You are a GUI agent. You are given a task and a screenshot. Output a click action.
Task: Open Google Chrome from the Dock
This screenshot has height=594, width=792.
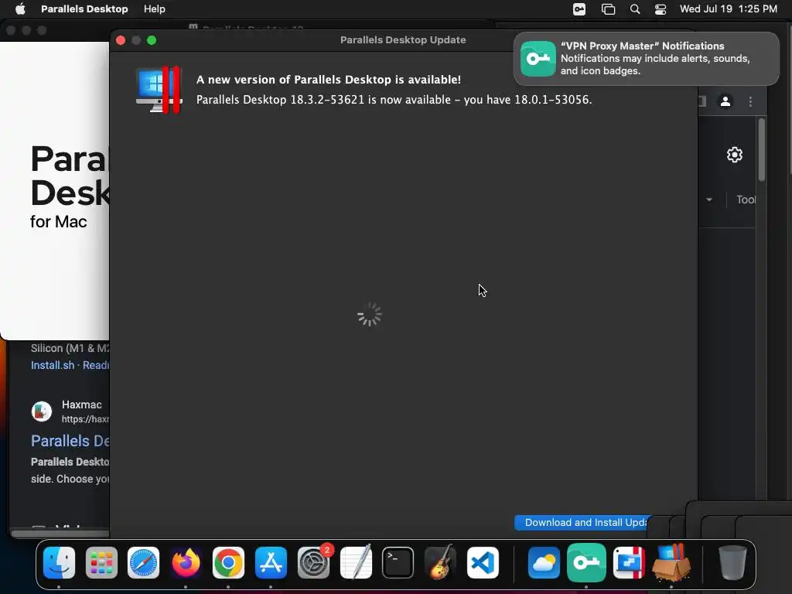[228, 563]
